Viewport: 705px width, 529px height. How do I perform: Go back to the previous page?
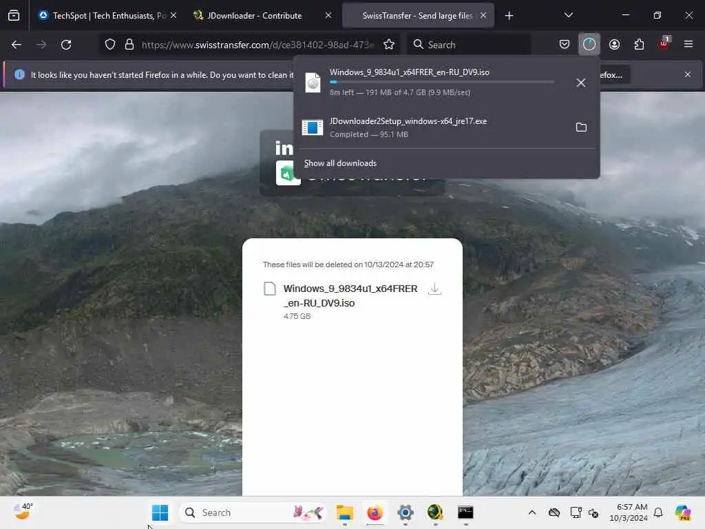17,45
